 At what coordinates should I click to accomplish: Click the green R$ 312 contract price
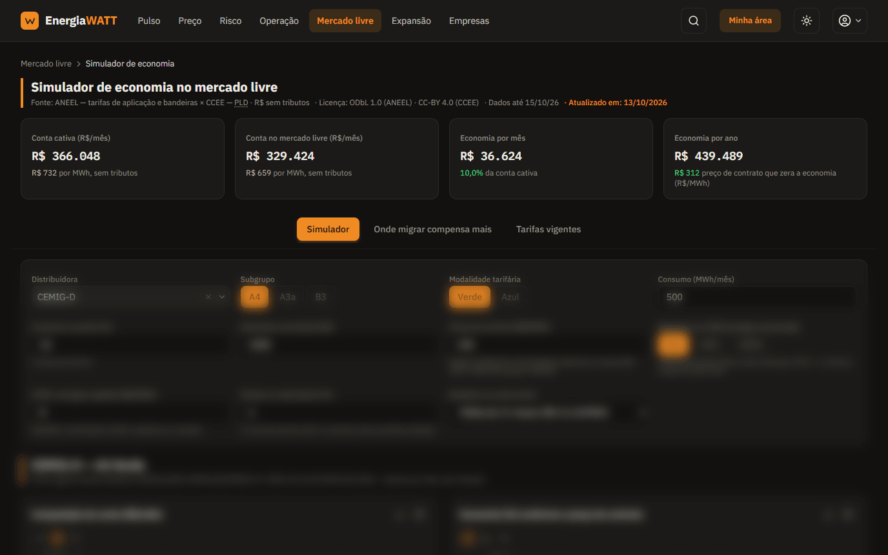687,173
